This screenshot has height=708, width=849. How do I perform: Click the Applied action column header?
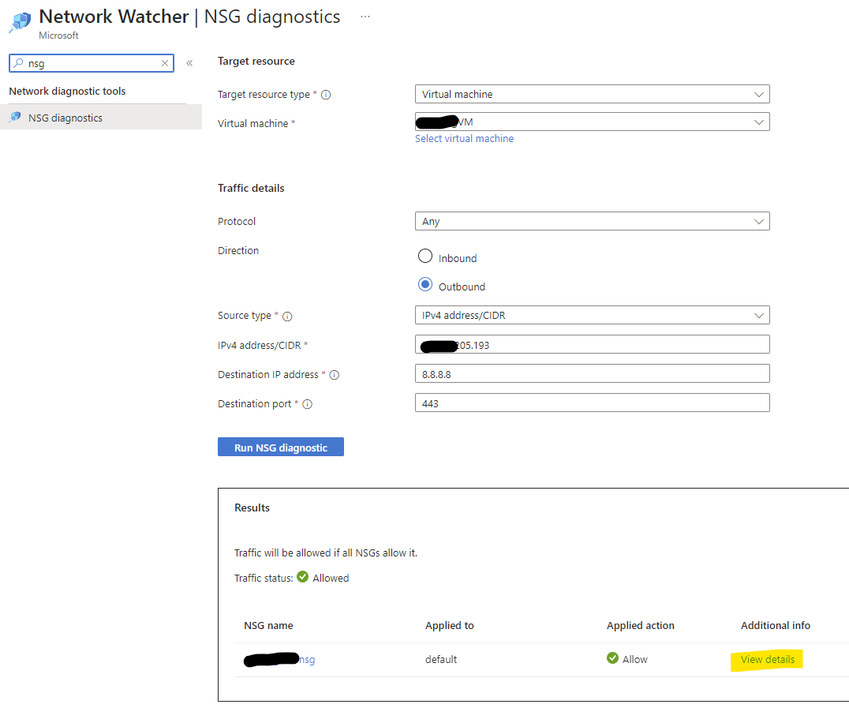pos(641,626)
